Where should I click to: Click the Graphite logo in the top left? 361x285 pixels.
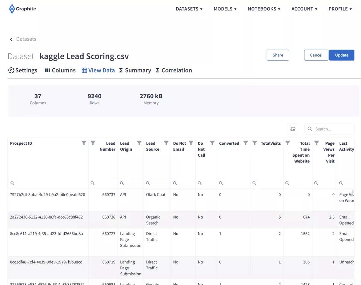pos(23,9)
